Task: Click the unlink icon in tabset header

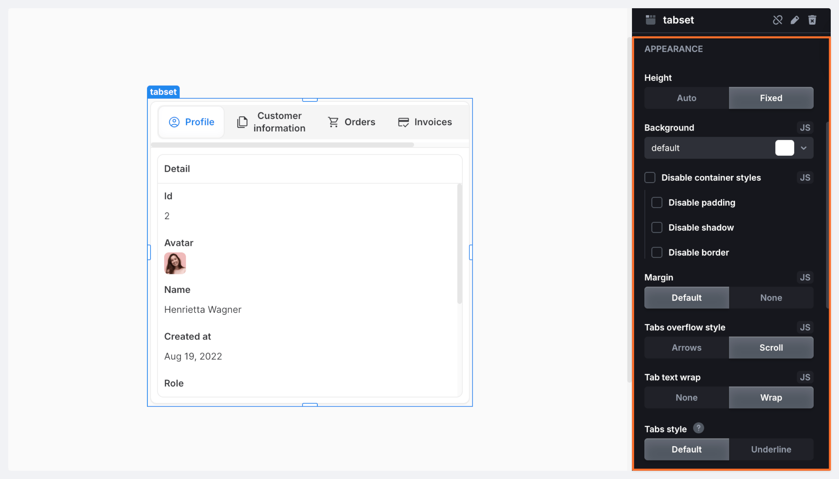Action: pyautogui.click(x=777, y=20)
